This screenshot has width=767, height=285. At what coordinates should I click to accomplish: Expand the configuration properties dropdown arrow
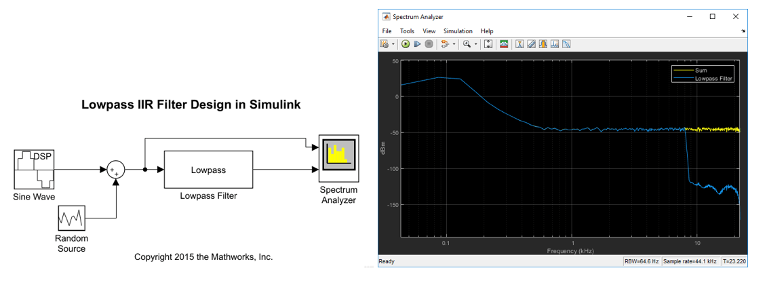pyautogui.click(x=393, y=45)
